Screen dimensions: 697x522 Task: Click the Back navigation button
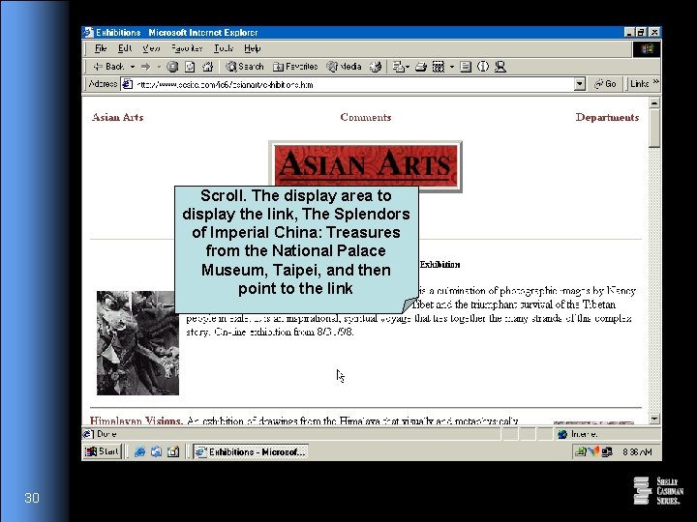[108, 67]
